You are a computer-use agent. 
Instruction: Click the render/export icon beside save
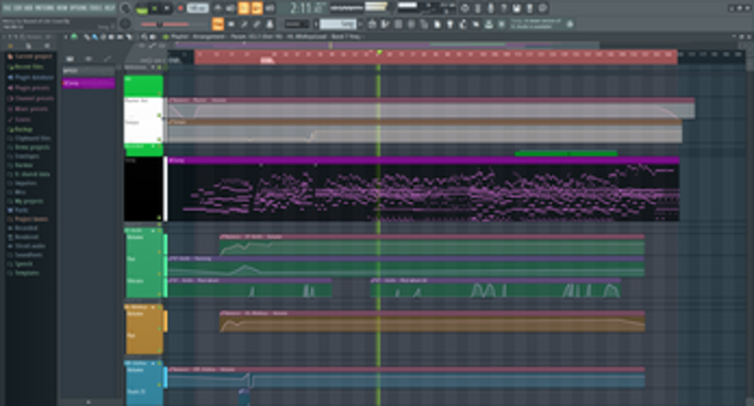529,8
